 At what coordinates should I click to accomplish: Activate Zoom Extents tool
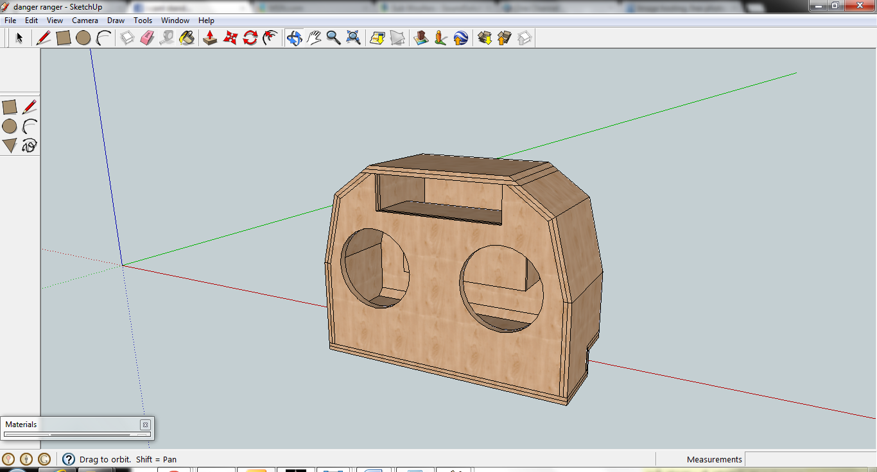pyautogui.click(x=353, y=38)
